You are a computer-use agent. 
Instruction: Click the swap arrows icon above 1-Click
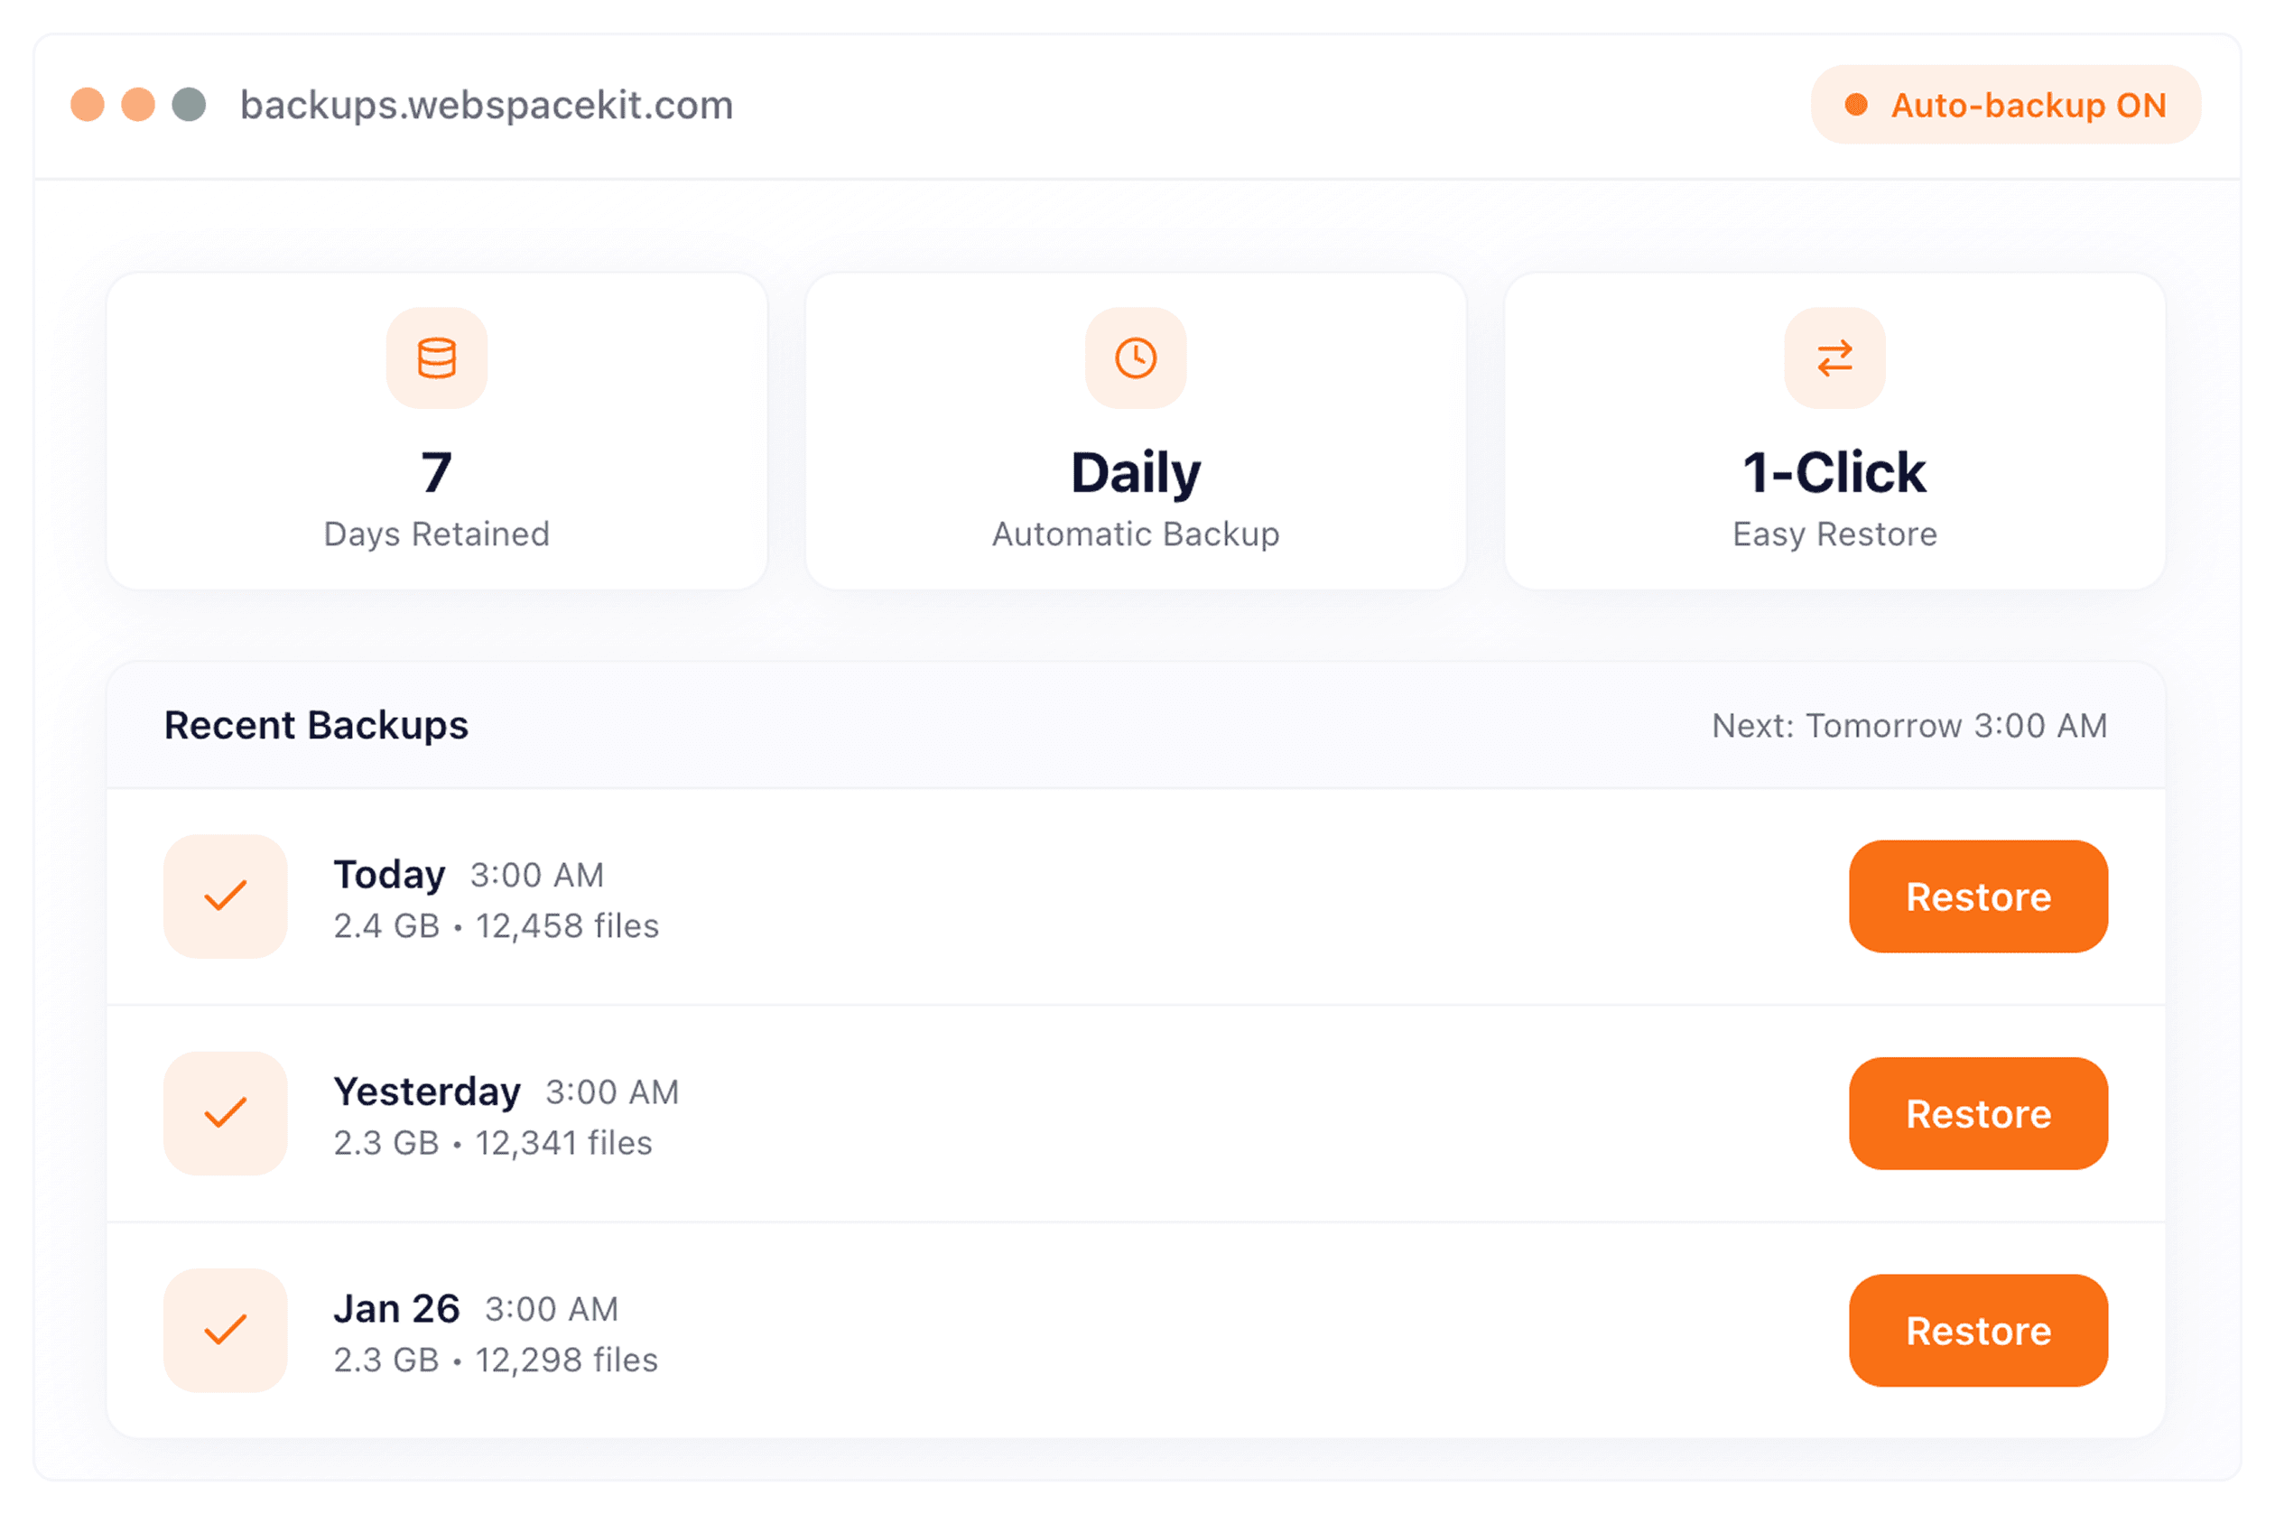1834,358
